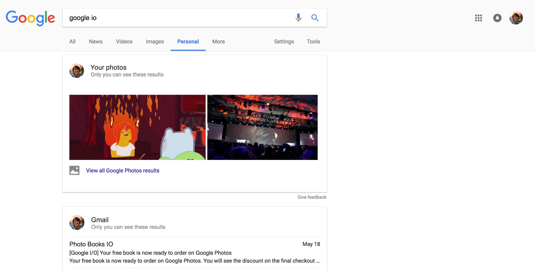This screenshot has width=535, height=271.
Task: Expand the More search options menu
Action: click(219, 42)
